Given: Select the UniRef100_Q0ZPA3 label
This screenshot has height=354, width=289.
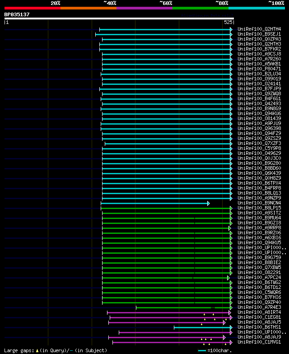Looking at the screenshot, I should 259,39.
